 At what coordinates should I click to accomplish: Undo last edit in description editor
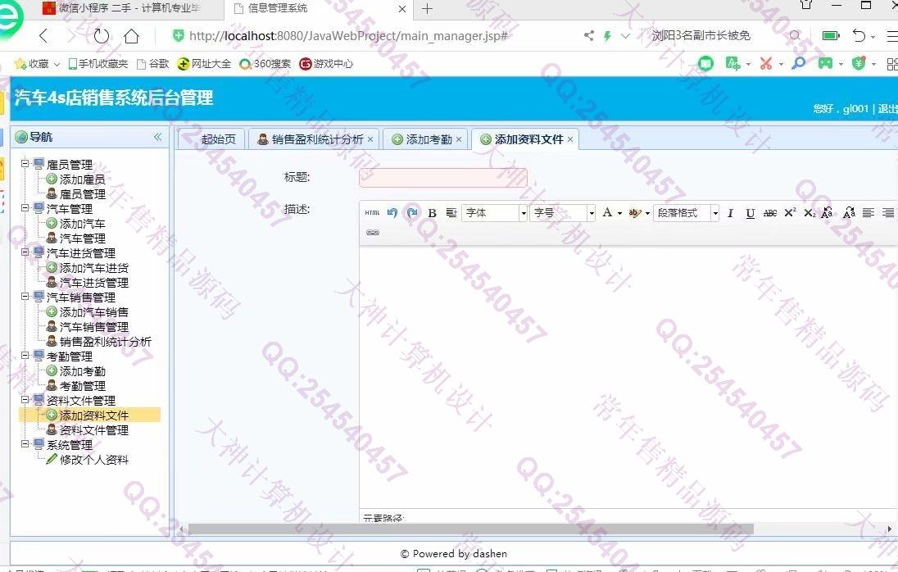(x=392, y=212)
